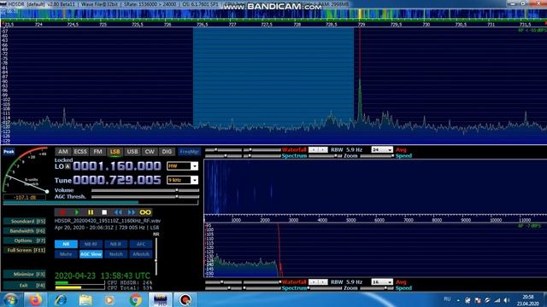Switch to HDSDR taskbar icon
Image resolution: width=547 pixels, height=307 pixels.
click(x=160, y=299)
